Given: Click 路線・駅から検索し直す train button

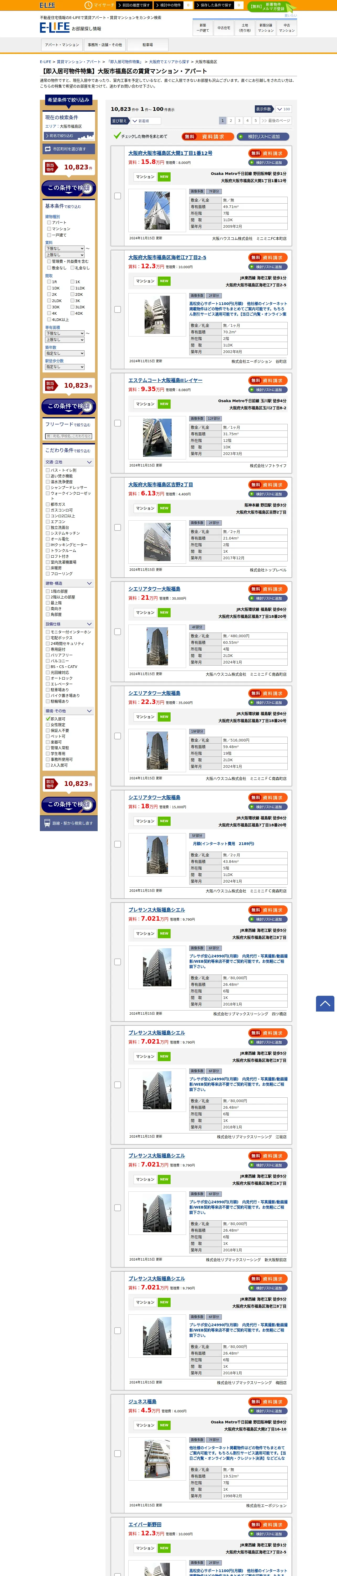Looking at the screenshot, I should [x=69, y=823].
